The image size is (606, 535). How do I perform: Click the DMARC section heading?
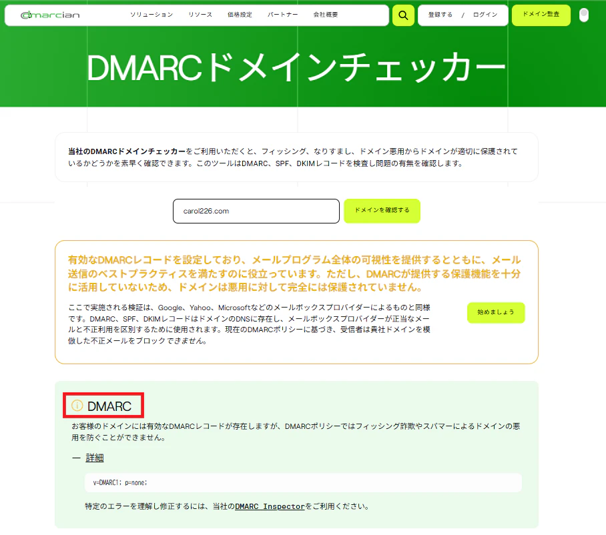tap(109, 406)
